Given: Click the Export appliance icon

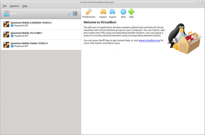Looking at the screenshot, I should point(112,12).
